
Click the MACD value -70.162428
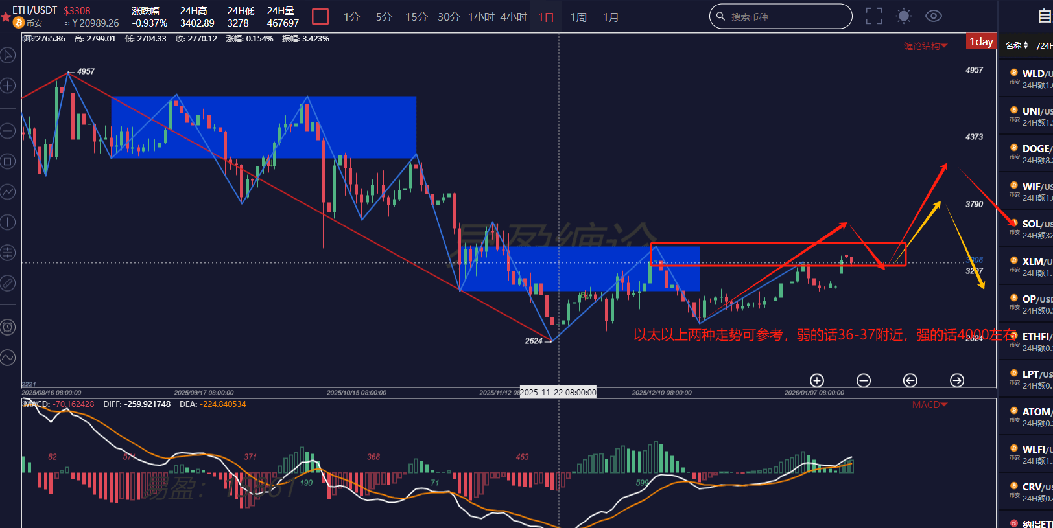[x=73, y=404]
